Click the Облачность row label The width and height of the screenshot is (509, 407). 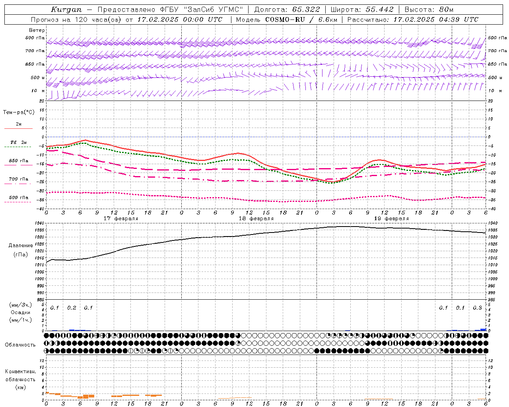click(20, 345)
